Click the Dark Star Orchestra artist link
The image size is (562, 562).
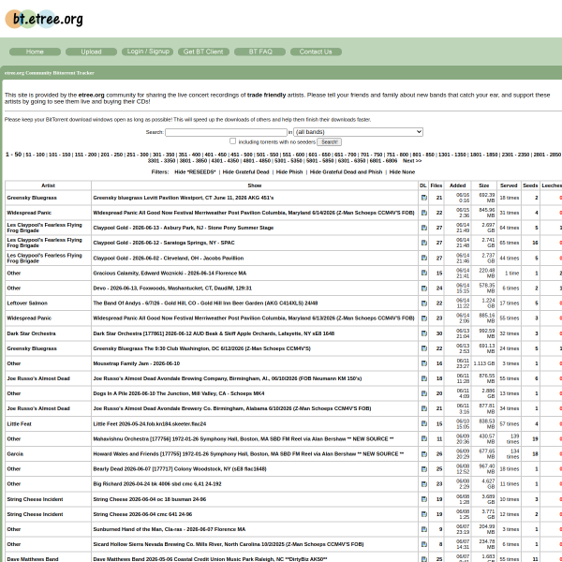click(32, 333)
